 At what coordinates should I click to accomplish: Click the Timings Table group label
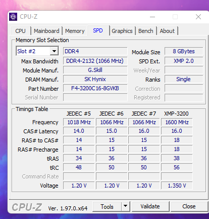coord(32,109)
